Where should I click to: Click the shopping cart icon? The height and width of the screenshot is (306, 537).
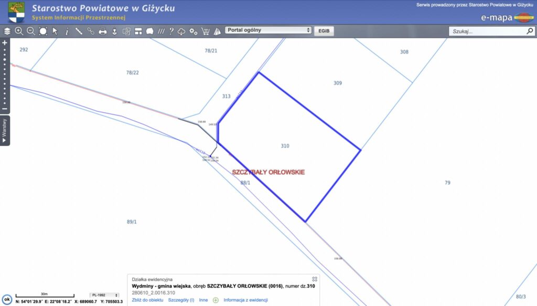click(206, 31)
